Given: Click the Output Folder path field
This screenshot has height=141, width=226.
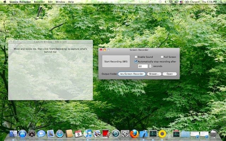Looking at the screenshot, I should tap(132, 74).
